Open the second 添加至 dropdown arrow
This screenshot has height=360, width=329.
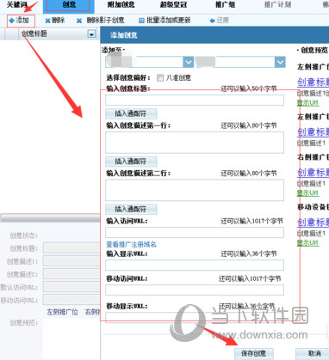click(280, 62)
